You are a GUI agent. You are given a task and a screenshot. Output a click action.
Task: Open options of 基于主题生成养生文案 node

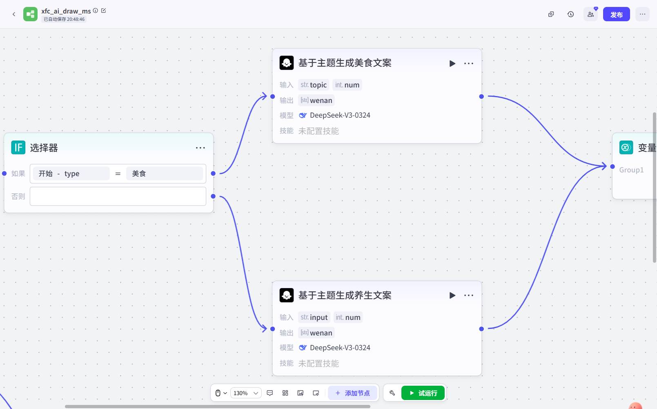tap(469, 295)
